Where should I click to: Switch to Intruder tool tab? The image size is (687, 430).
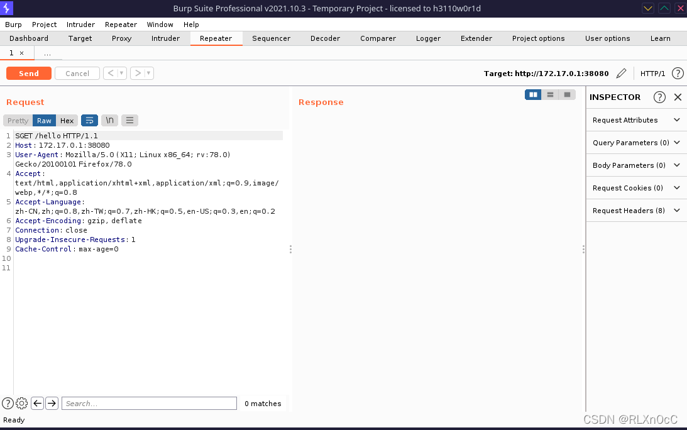tap(165, 38)
